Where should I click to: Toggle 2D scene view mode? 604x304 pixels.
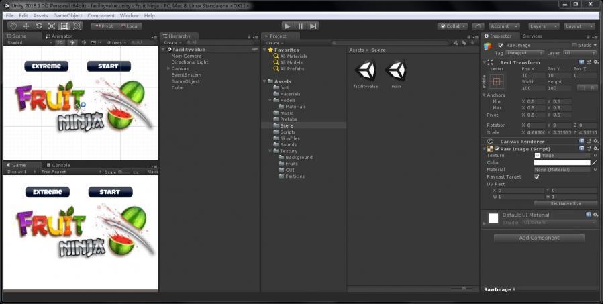pyautogui.click(x=60, y=42)
